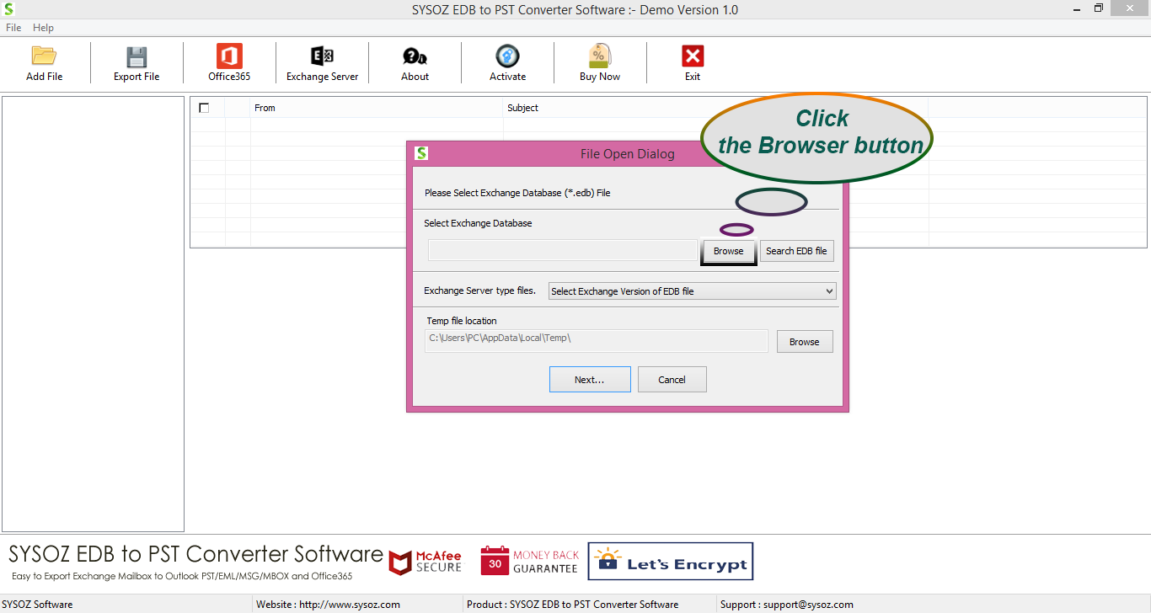
Task: Open the Buy Now icon
Action: [x=599, y=56]
